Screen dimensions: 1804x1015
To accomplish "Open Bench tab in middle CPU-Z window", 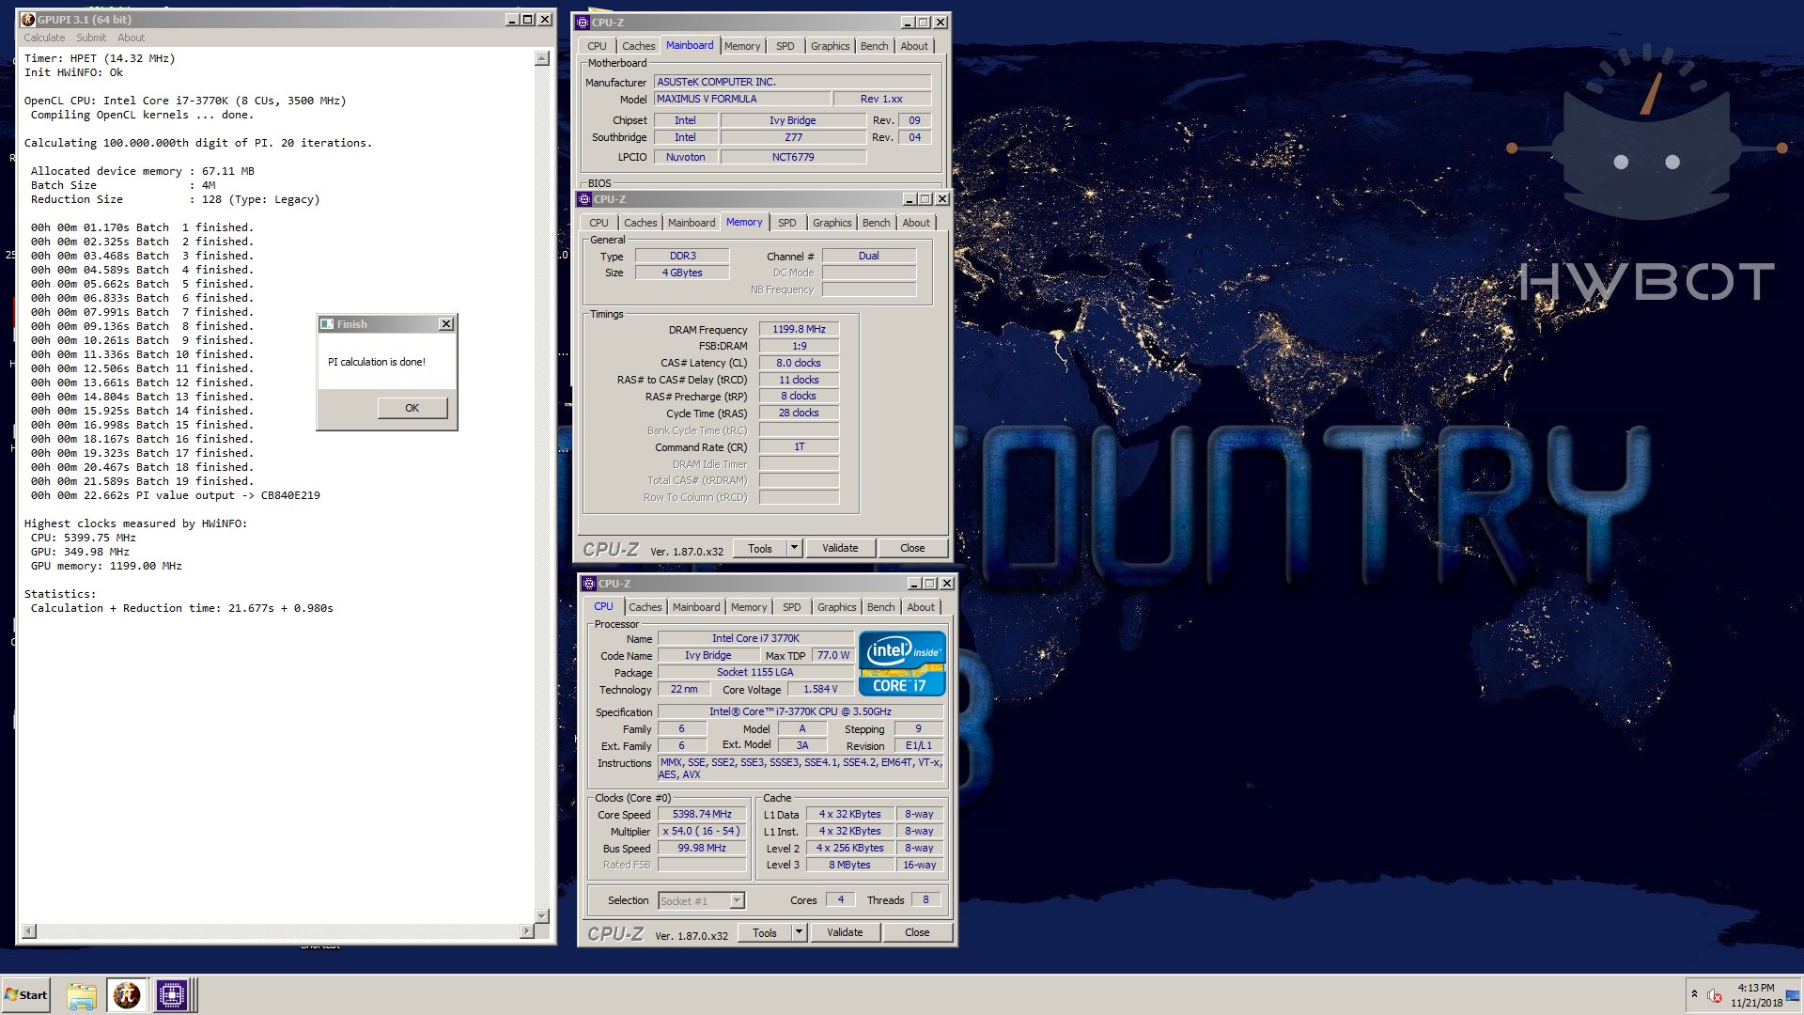I will pos(876,223).
